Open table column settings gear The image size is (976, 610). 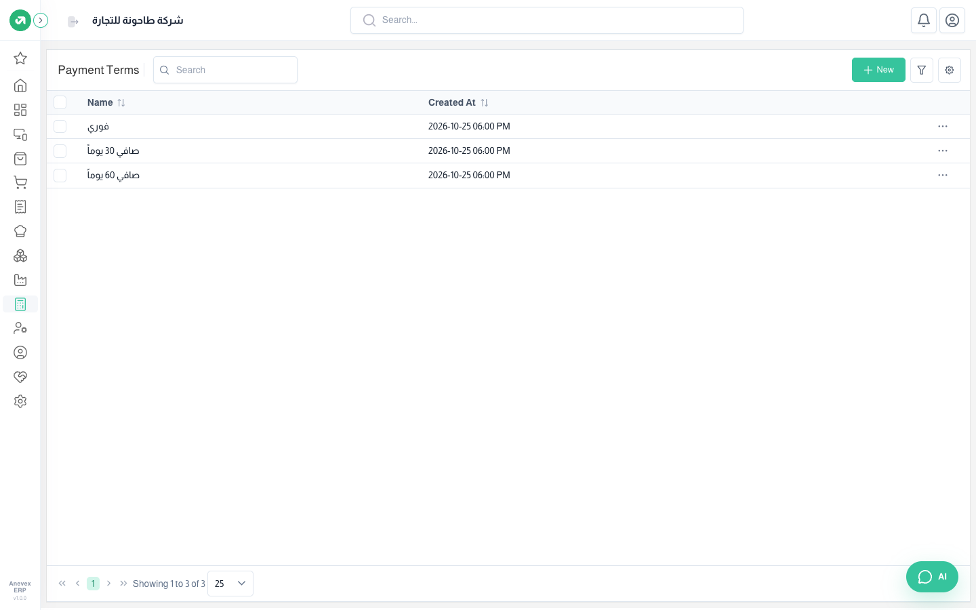(950, 70)
